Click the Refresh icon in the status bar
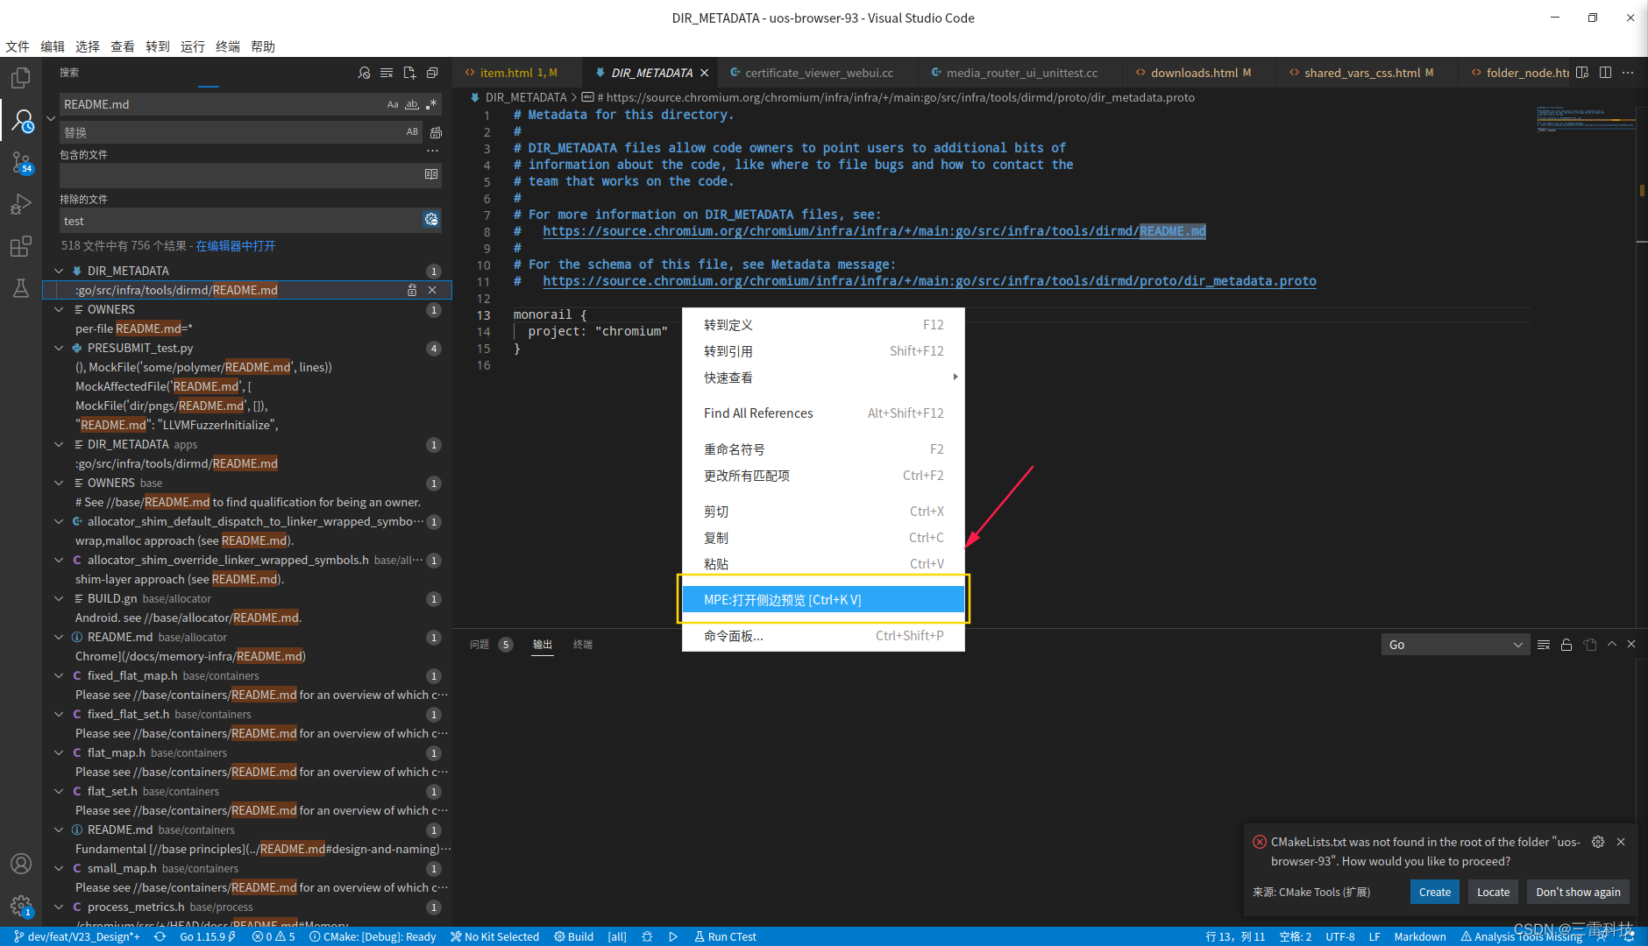 pyautogui.click(x=160, y=936)
